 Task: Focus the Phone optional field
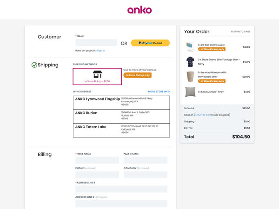(97, 175)
